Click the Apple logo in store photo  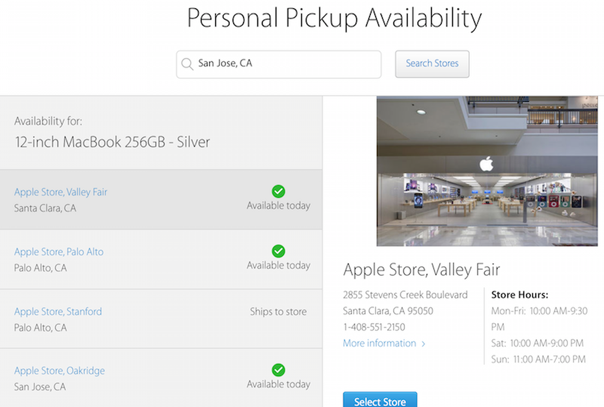pos(486,164)
